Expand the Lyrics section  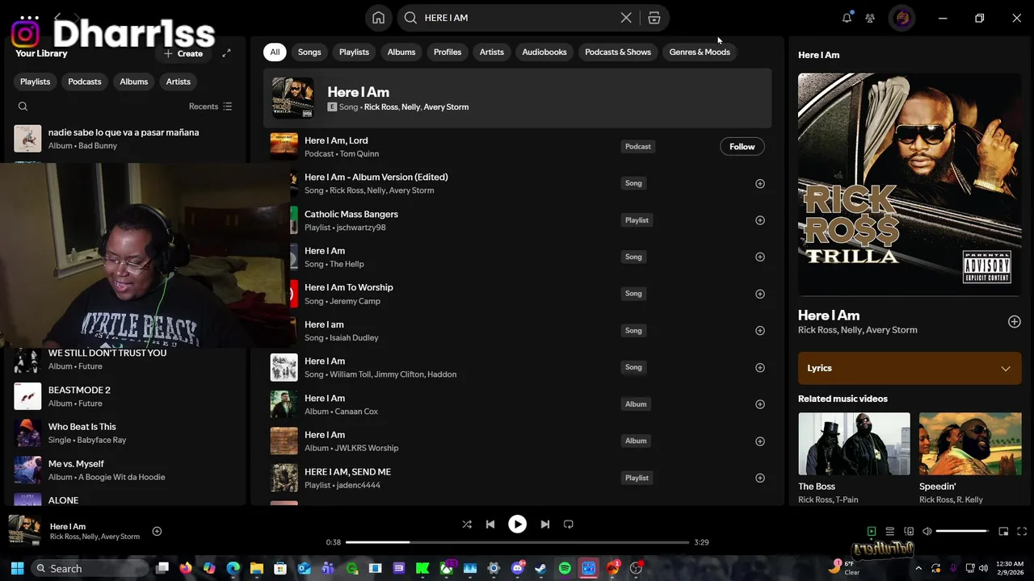tap(910, 368)
